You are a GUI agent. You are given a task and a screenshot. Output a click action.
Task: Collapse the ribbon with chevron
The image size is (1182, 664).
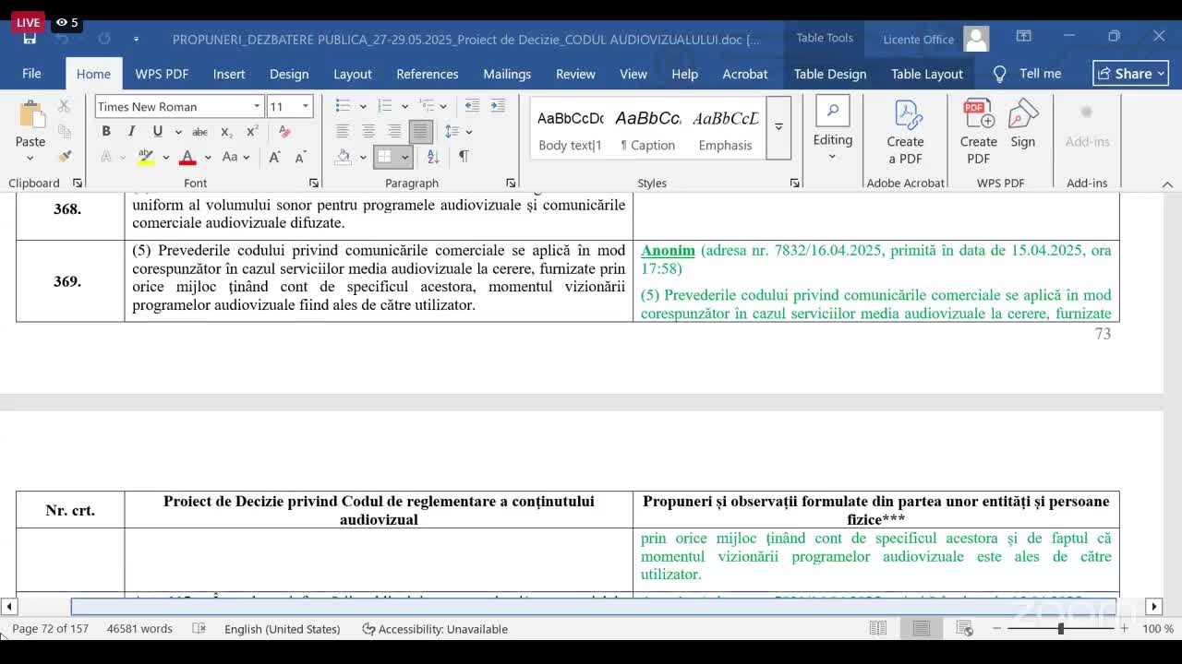click(x=1167, y=184)
